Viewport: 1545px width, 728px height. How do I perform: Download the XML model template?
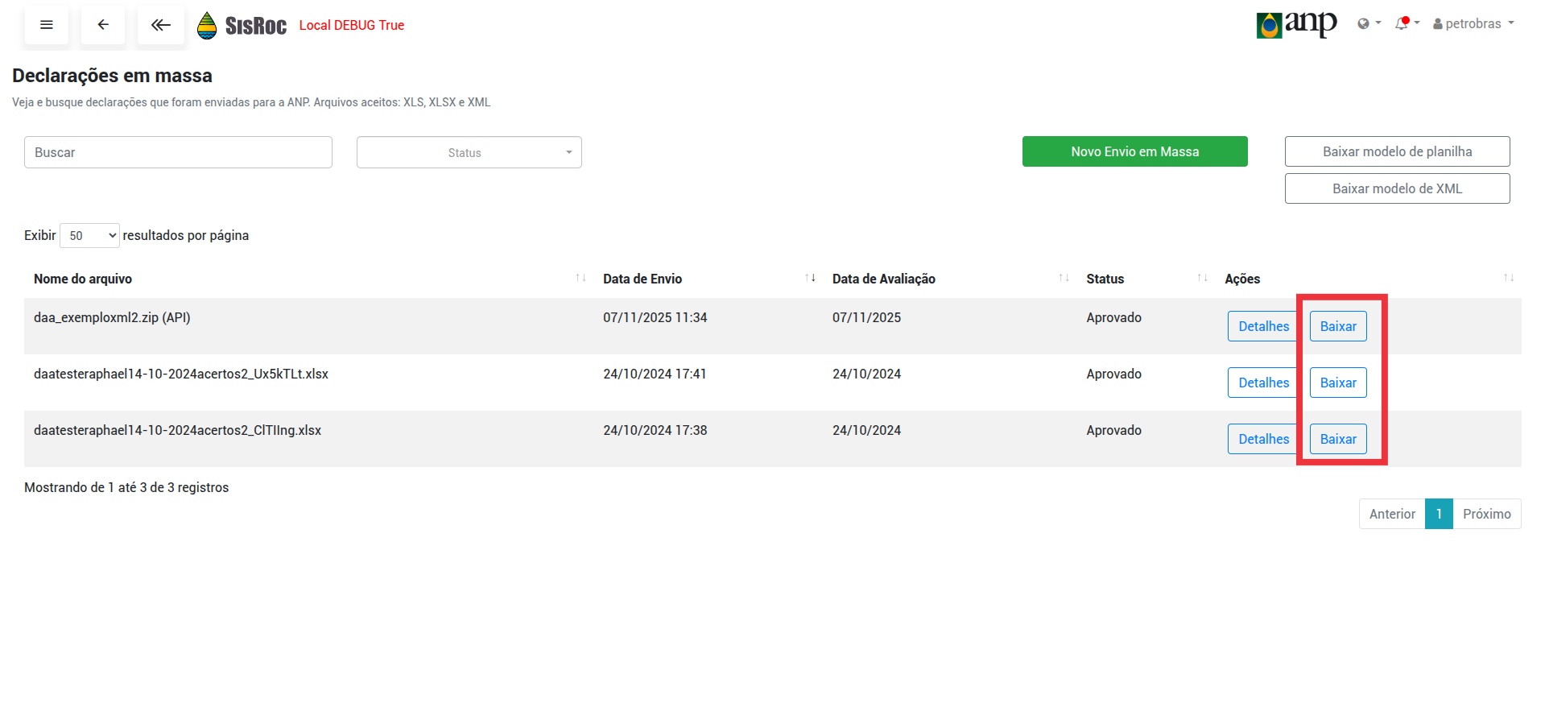1397,188
